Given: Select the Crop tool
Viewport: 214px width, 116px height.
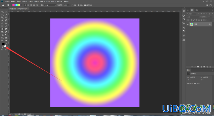Looking at the screenshot, I should [x=2, y=17].
